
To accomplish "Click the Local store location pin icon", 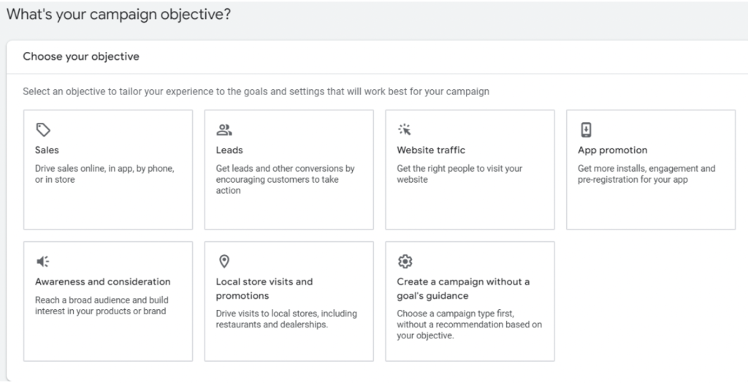I will (224, 262).
